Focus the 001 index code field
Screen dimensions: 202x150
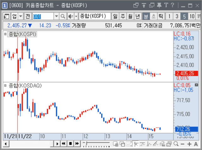pyautogui.click(x=43, y=16)
